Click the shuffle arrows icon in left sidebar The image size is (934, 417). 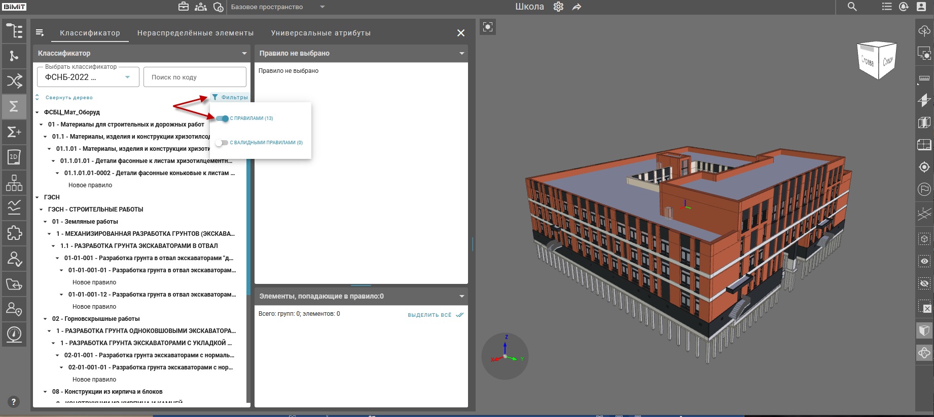tap(14, 81)
